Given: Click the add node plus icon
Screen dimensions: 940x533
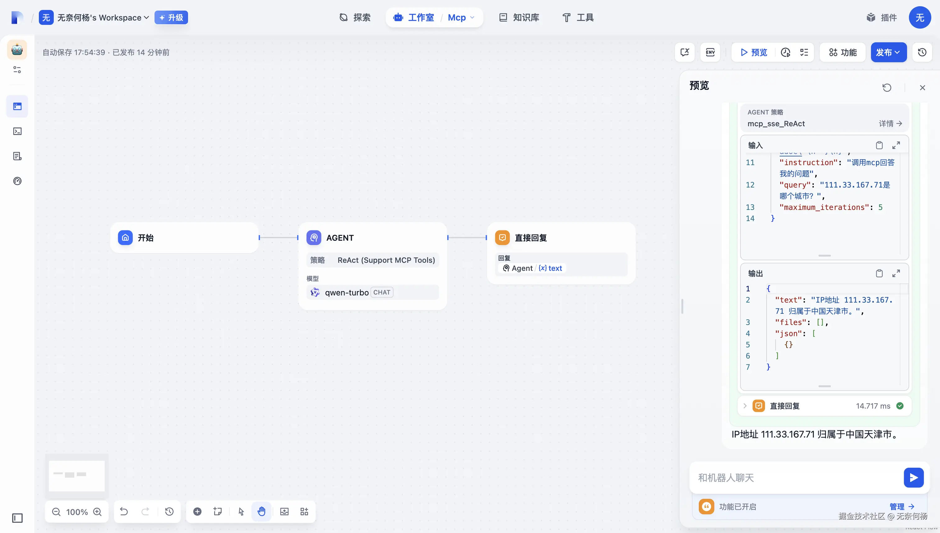Looking at the screenshot, I should (x=197, y=512).
